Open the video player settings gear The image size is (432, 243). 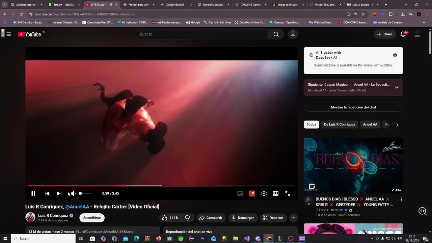(x=264, y=193)
